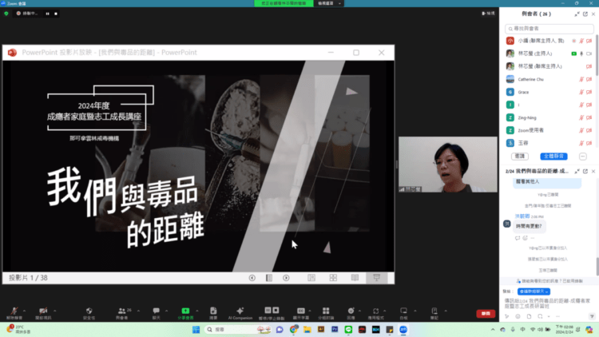Reply to the 時間有更動? message
This screenshot has width=599, height=337.
point(518,238)
